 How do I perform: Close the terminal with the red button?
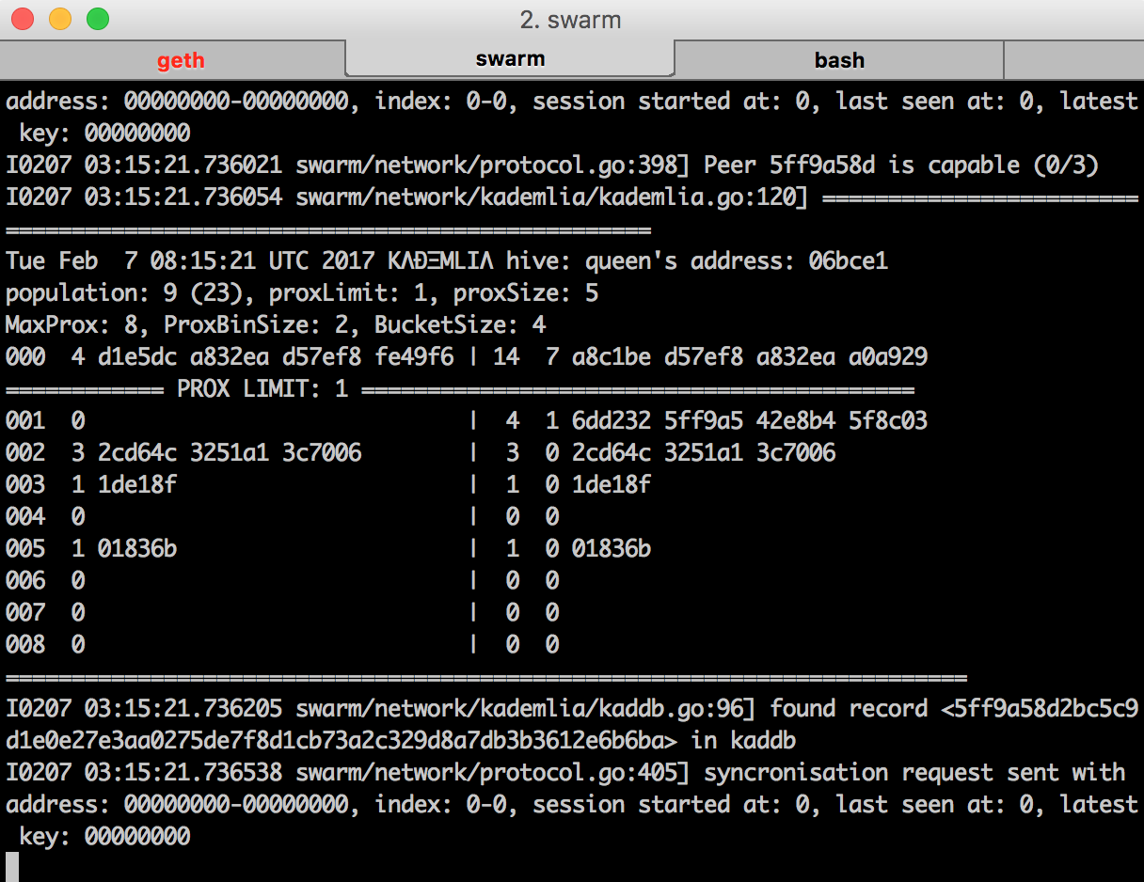coord(23,19)
